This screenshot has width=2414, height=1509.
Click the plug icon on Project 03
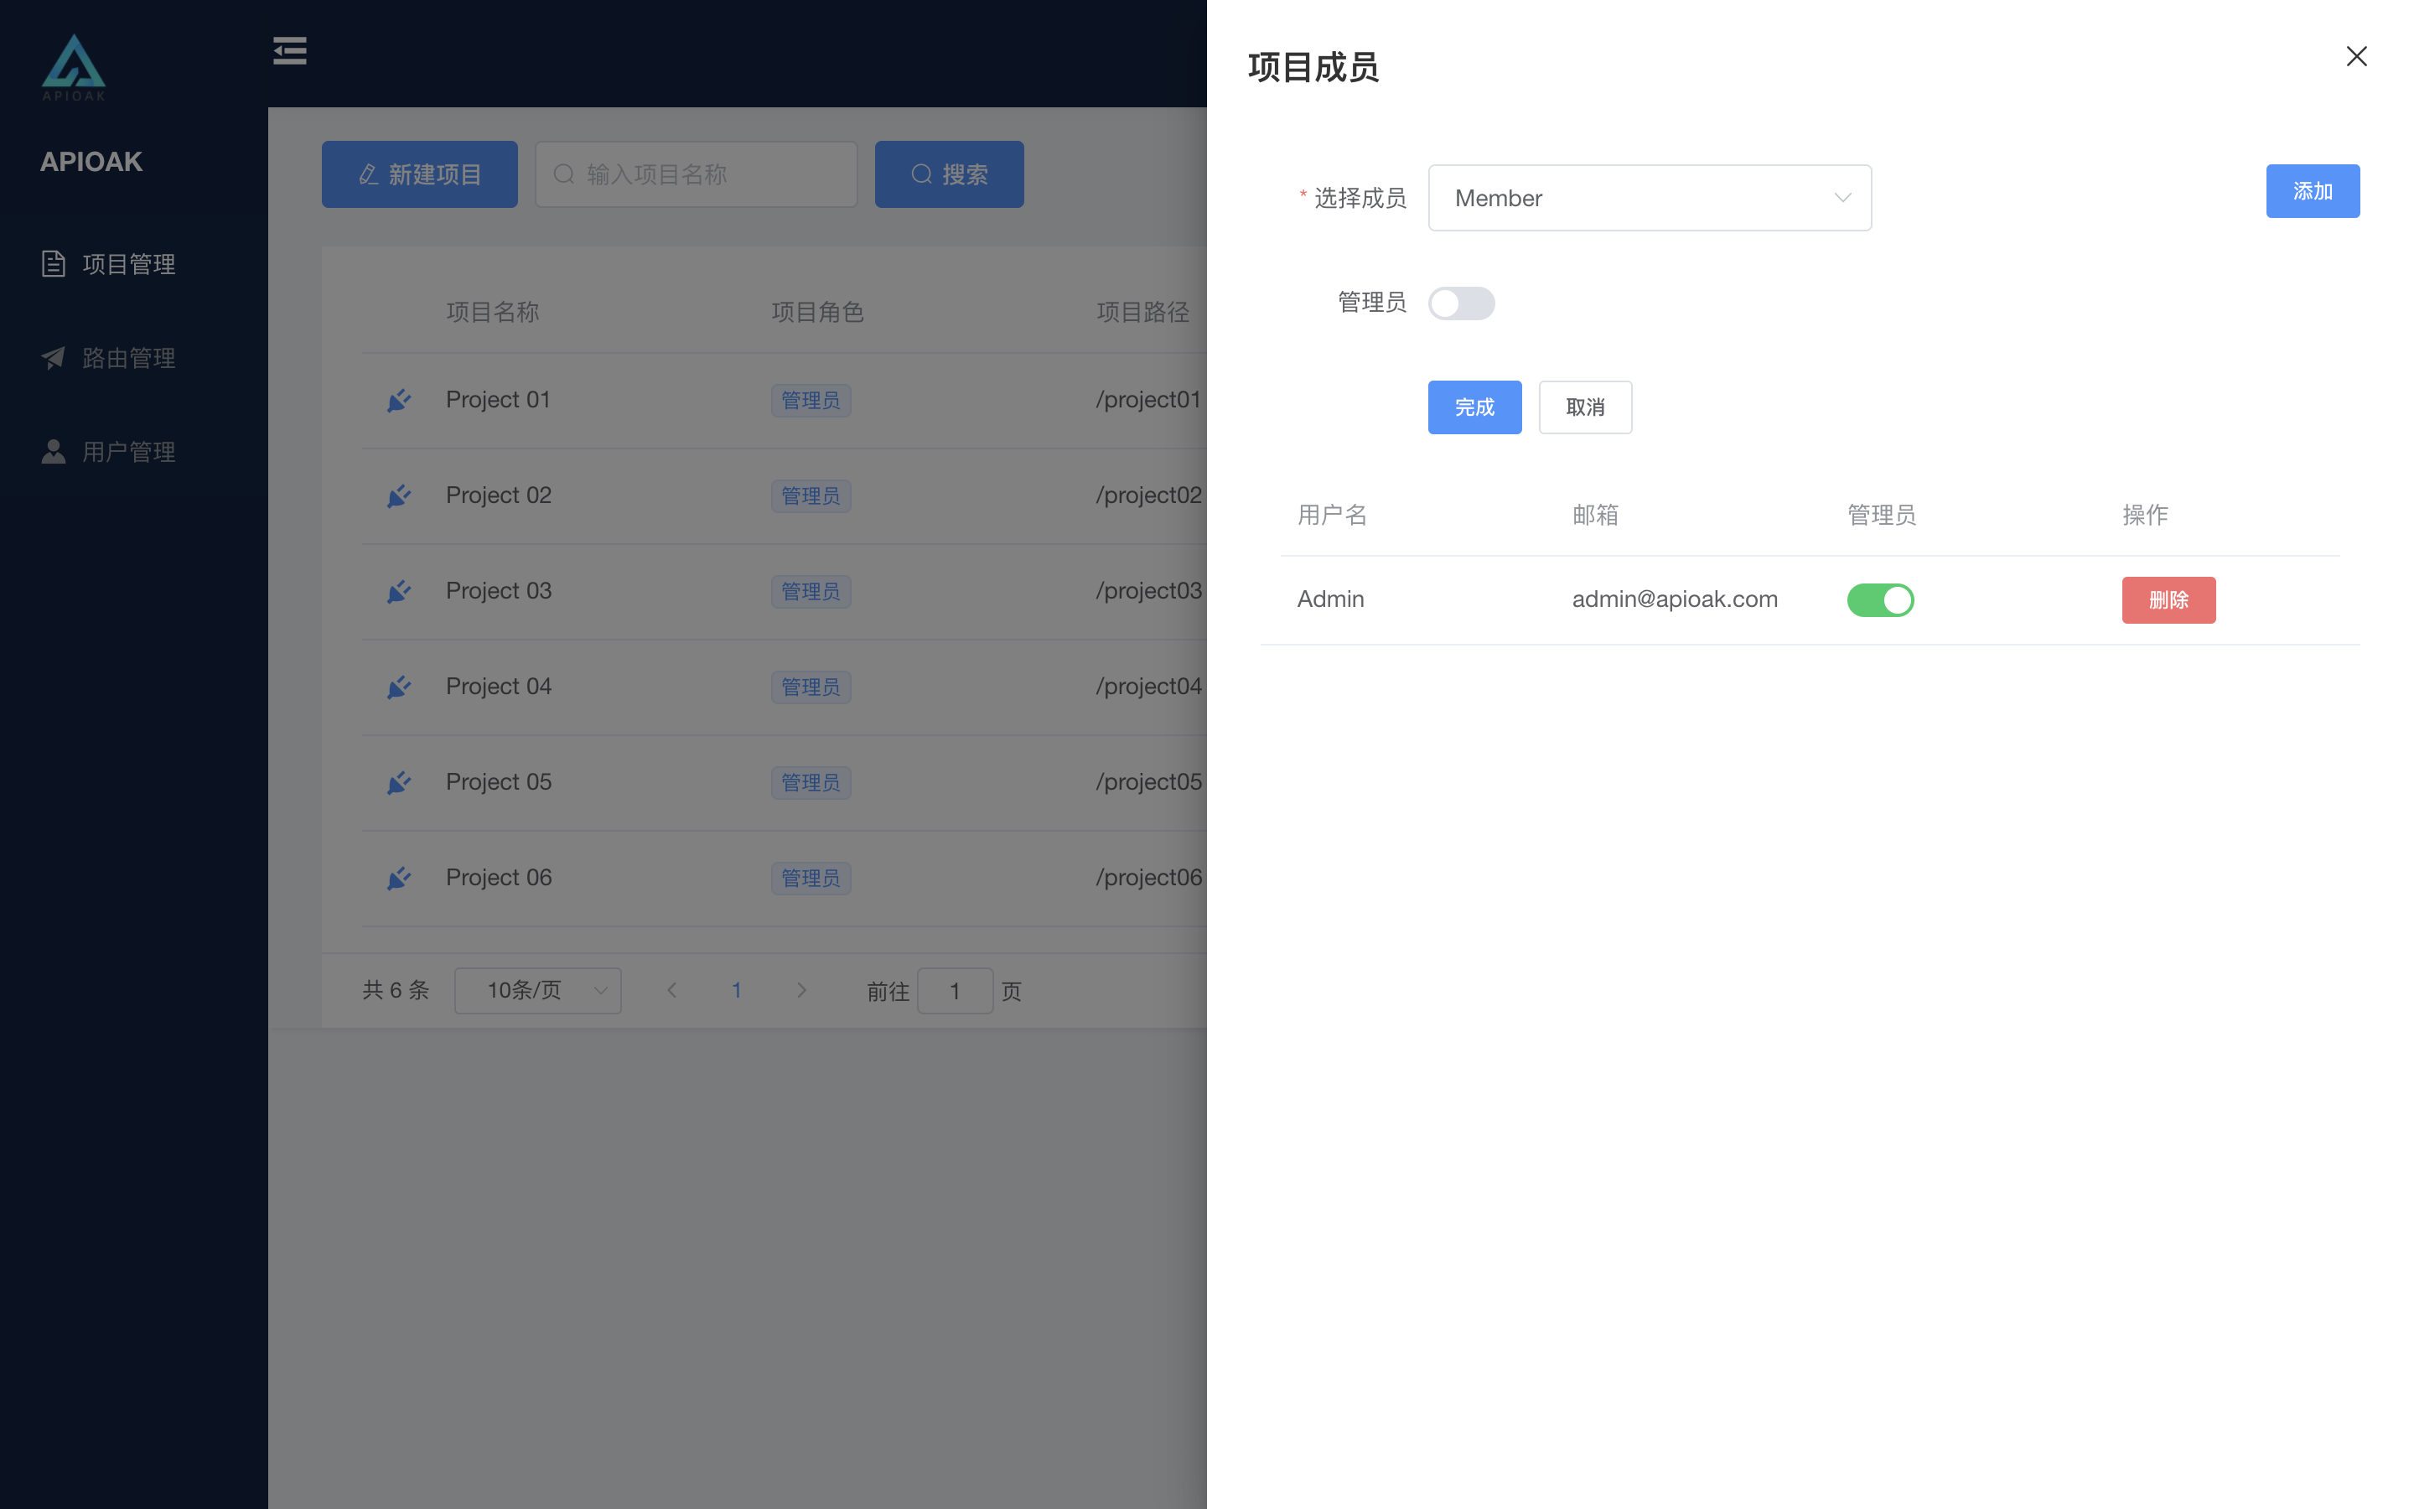[399, 592]
